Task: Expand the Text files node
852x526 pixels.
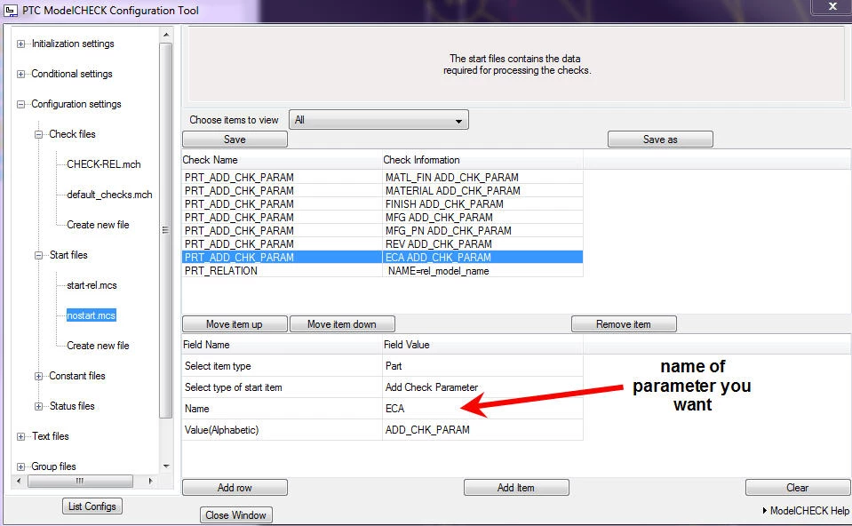Action: (x=20, y=436)
